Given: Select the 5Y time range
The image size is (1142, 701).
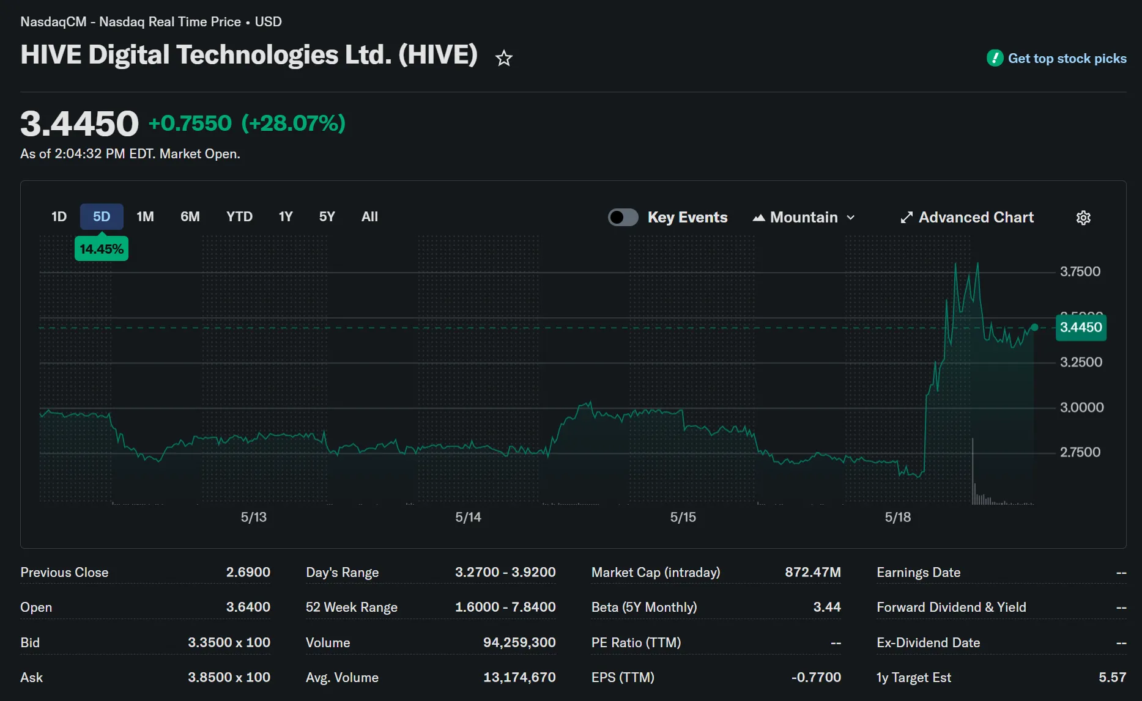Looking at the screenshot, I should (327, 216).
